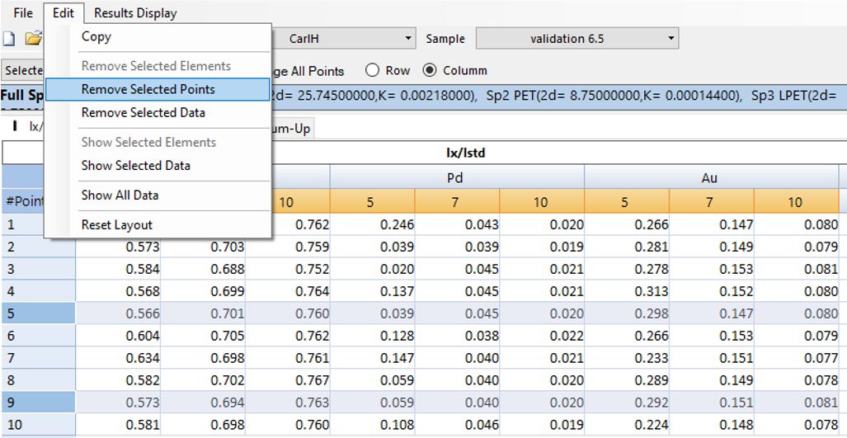Select row header for point 5
Screen dimensions: 847x438
[38, 313]
